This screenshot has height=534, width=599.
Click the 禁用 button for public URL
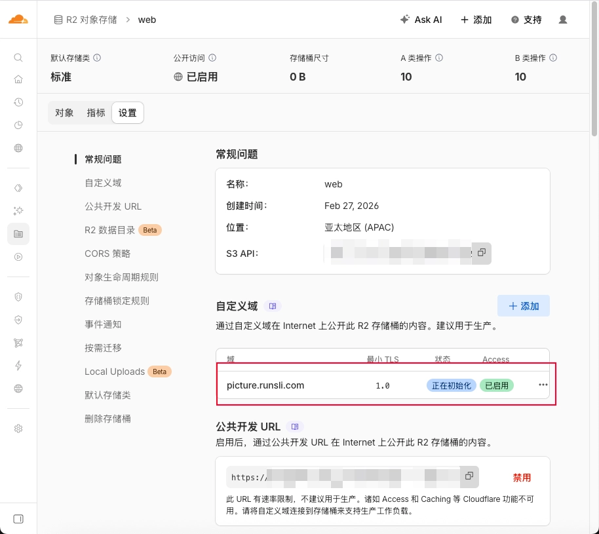click(x=522, y=478)
